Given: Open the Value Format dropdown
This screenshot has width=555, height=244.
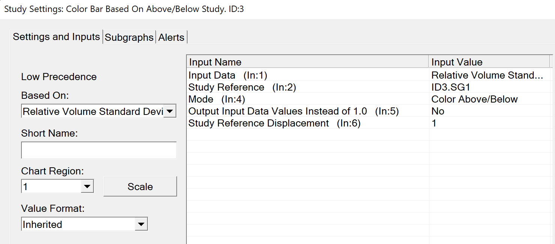Looking at the screenshot, I should [141, 225].
